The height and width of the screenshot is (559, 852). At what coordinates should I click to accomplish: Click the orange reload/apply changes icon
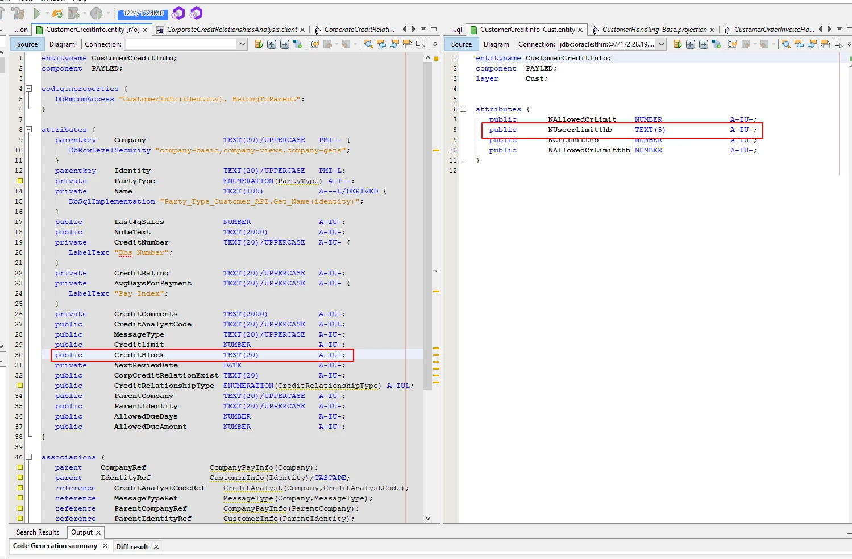[57, 13]
